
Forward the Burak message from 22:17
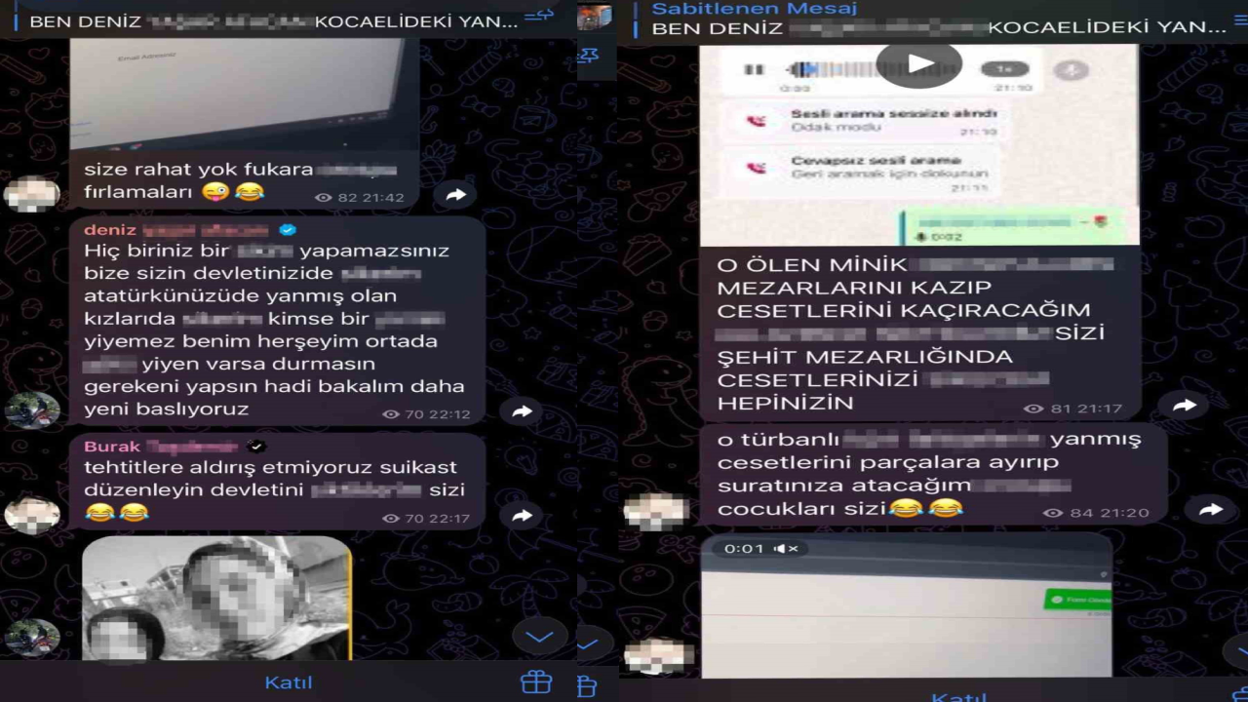coord(522,516)
